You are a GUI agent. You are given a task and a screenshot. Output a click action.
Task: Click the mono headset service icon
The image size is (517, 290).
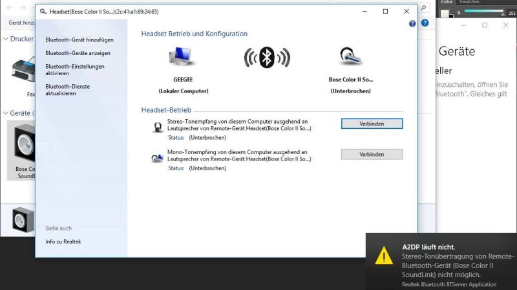click(157, 158)
